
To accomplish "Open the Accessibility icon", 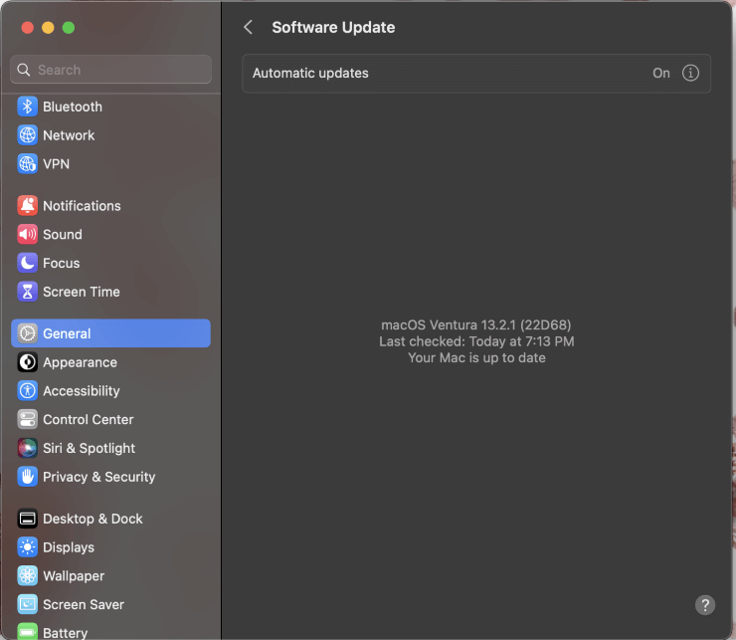I will pyautogui.click(x=28, y=391).
